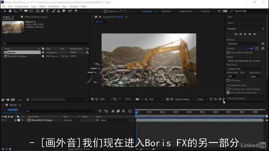
Task: Select the Puppet Pin tool
Action: pyautogui.click(x=76, y=11)
